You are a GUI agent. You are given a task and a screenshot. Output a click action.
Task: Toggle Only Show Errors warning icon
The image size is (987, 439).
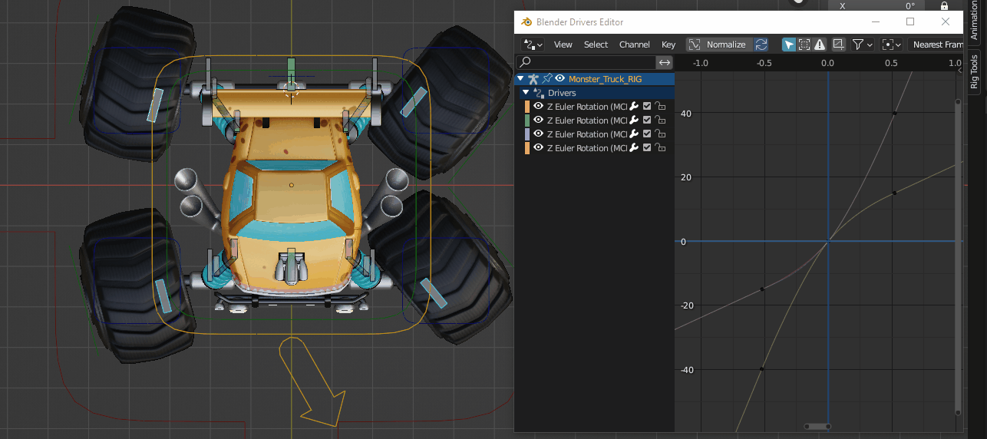[820, 45]
